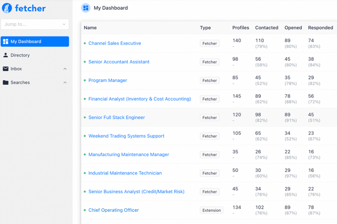The height and width of the screenshot is (224, 337).
Task: Click the Searches folder icon
Action: 6,83
